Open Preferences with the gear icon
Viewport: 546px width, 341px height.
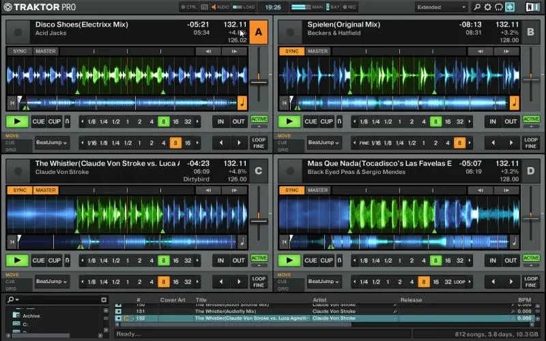tap(487, 7)
